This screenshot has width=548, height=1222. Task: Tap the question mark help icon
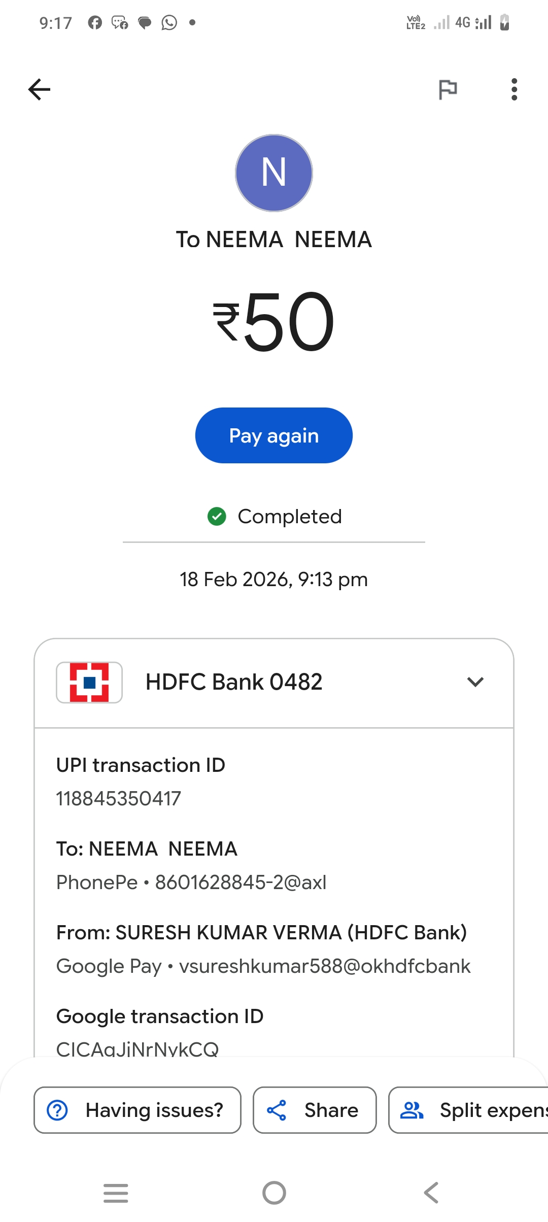click(x=57, y=1110)
